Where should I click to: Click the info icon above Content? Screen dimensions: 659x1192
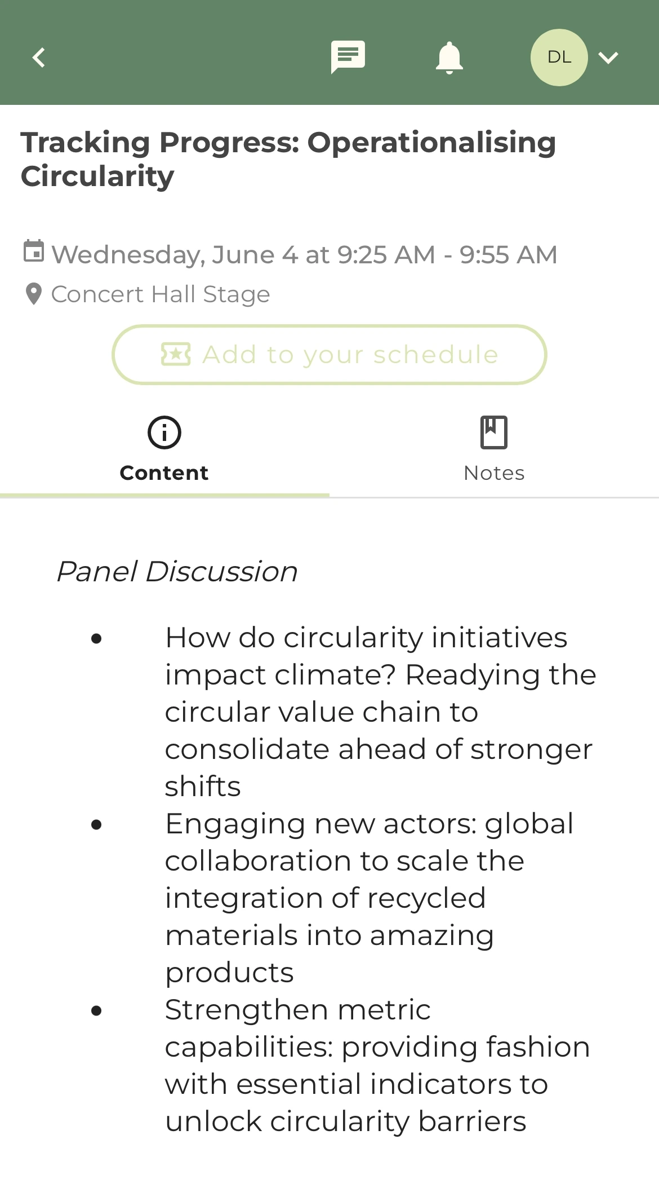(164, 432)
